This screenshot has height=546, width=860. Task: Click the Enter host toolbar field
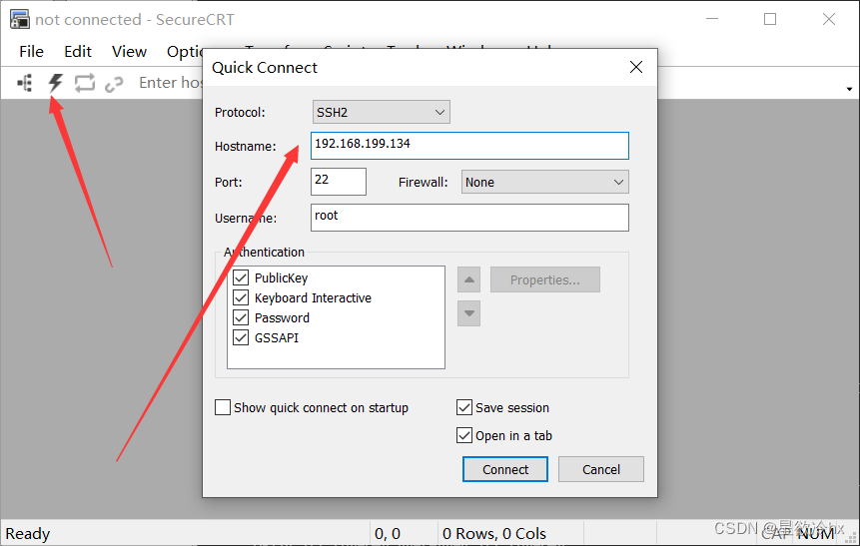171,83
